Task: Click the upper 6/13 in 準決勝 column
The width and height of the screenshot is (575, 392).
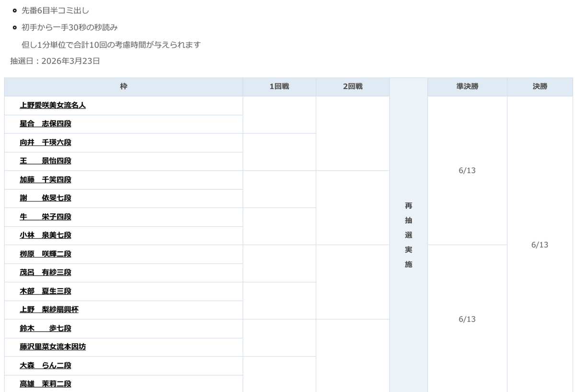Action: [x=467, y=170]
